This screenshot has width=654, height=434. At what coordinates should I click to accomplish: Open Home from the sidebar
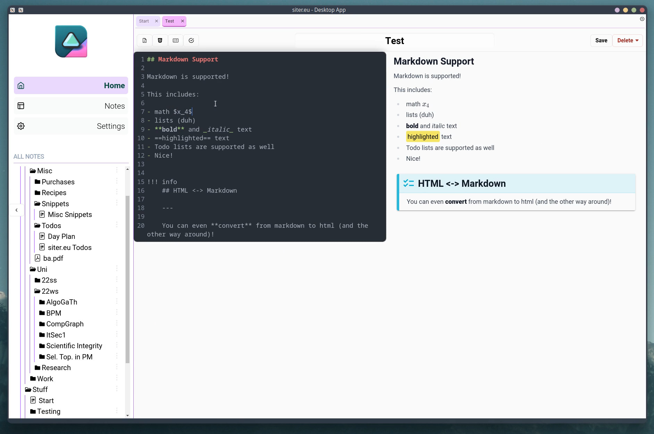click(x=71, y=85)
